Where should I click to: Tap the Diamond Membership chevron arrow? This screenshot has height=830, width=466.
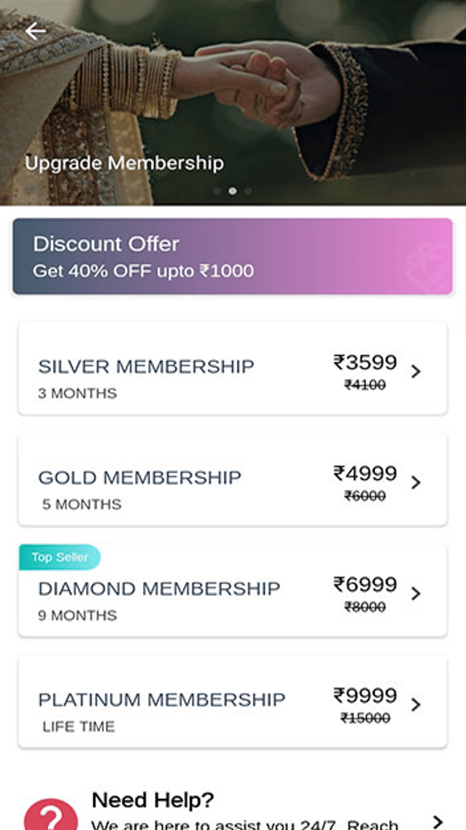click(416, 594)
